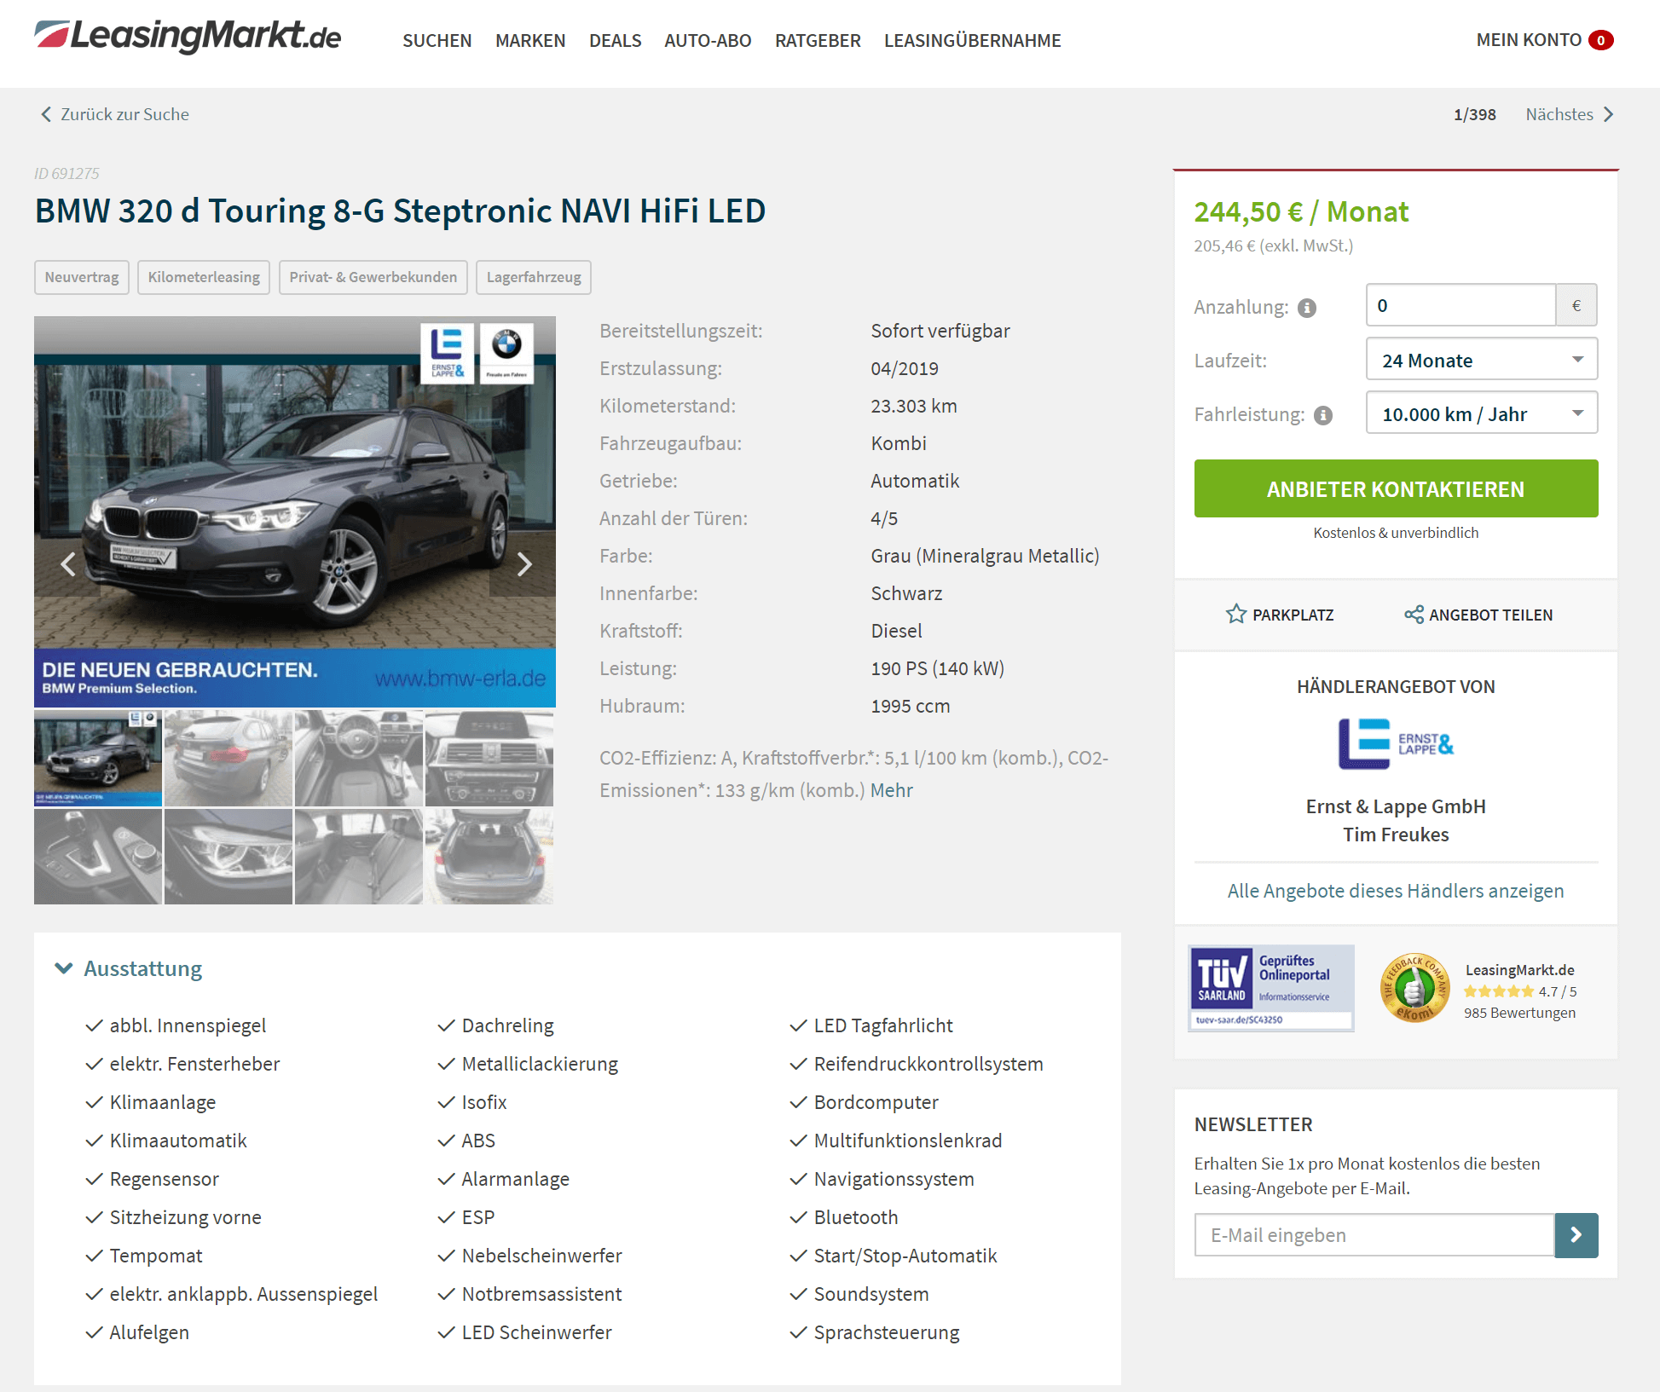Open the 985 Bewertungen reviews text

point(1520,1013)
